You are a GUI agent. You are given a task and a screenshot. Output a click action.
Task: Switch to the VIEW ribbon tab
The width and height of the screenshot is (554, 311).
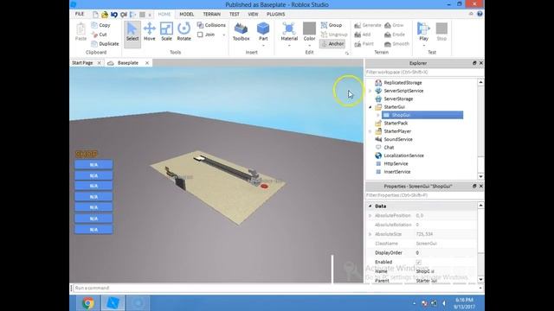pyautogui.click(x=253, y=14)
